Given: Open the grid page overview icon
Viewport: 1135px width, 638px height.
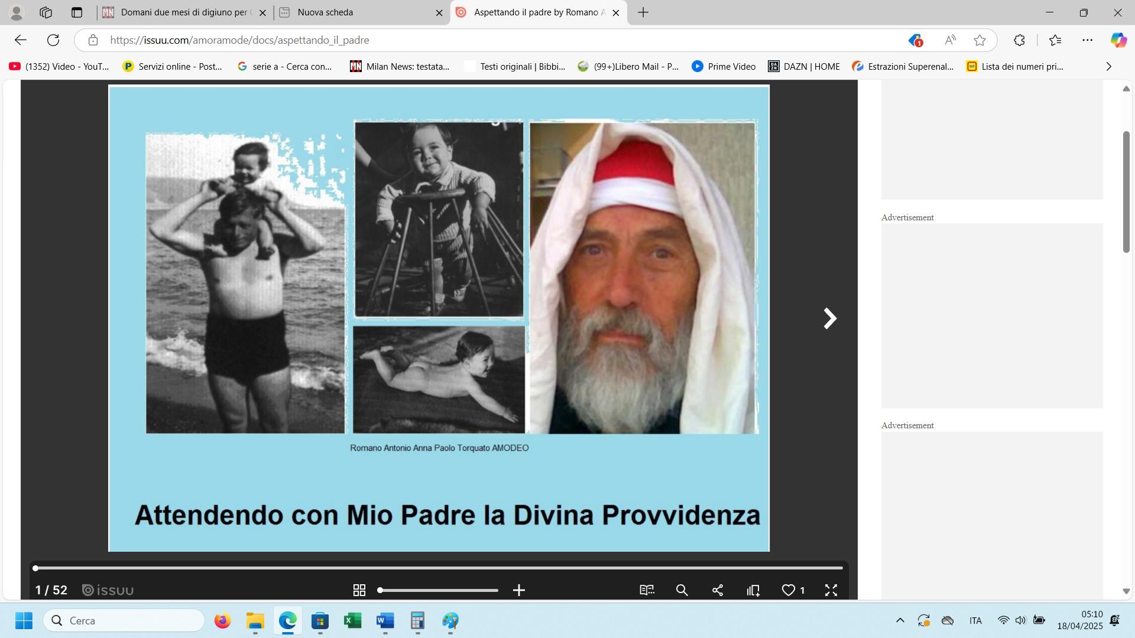Looking at the screenshot, I should [x=359, y=590].
